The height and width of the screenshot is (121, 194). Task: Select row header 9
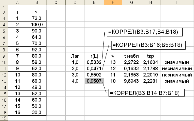(x=4, y=56)
